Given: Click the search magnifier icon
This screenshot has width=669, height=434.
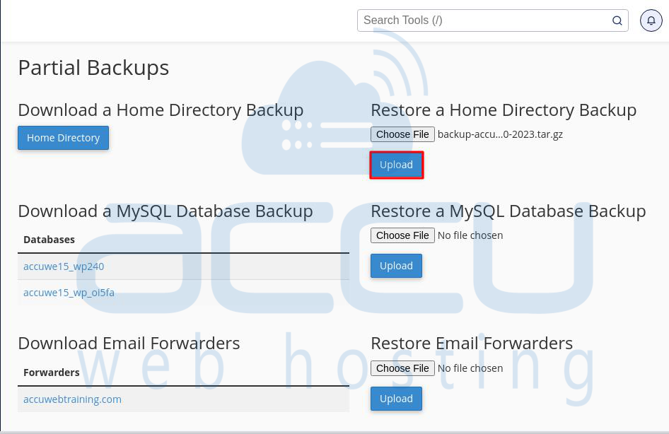Looking at the screenshot, I should pos(617,20).
